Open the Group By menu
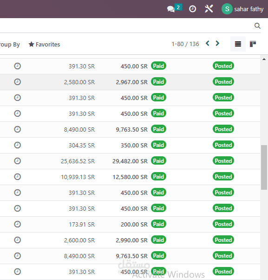268x280 pixels. pyautogui.click(x=10, y=45)
